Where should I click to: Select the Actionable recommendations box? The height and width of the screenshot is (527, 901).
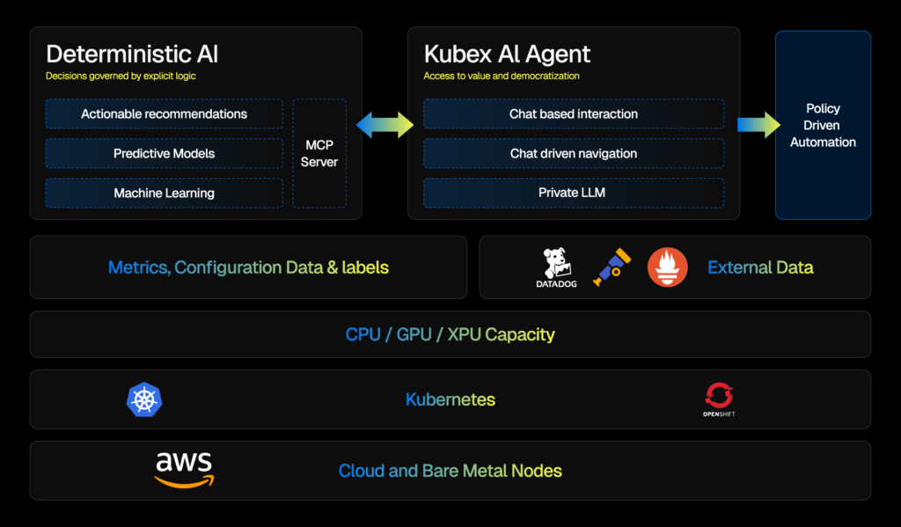165,114
